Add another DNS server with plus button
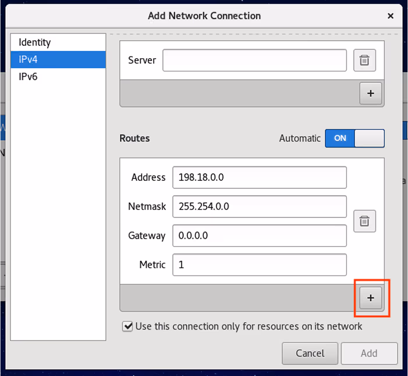The width and height of the screenshot is (408, 376). (x=371, y=94)
